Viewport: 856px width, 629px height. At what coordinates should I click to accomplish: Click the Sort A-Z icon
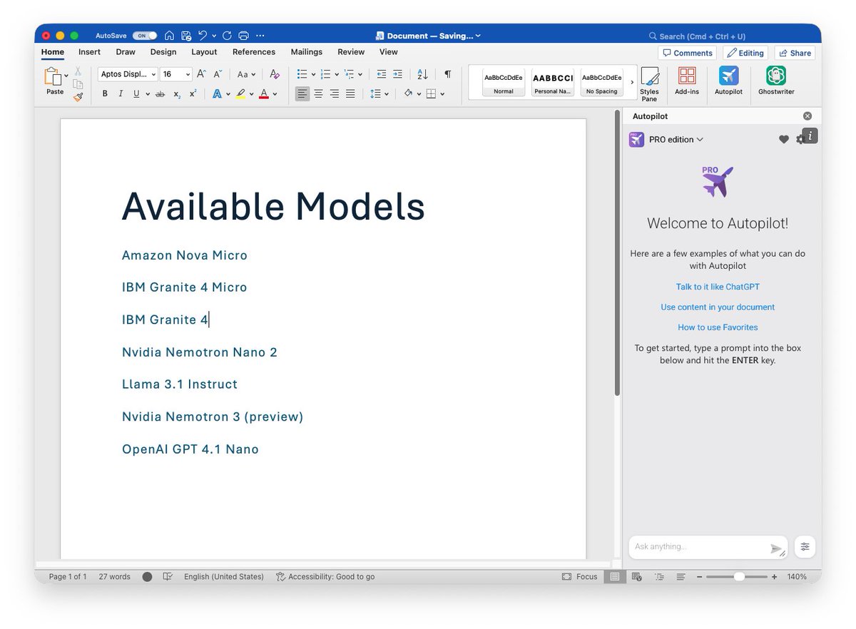422,74
